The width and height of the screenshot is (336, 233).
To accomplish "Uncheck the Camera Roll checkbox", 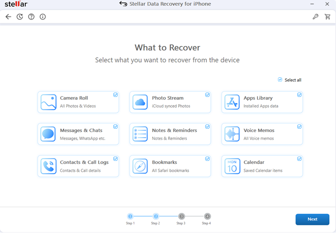I will (x=115, y=95).
